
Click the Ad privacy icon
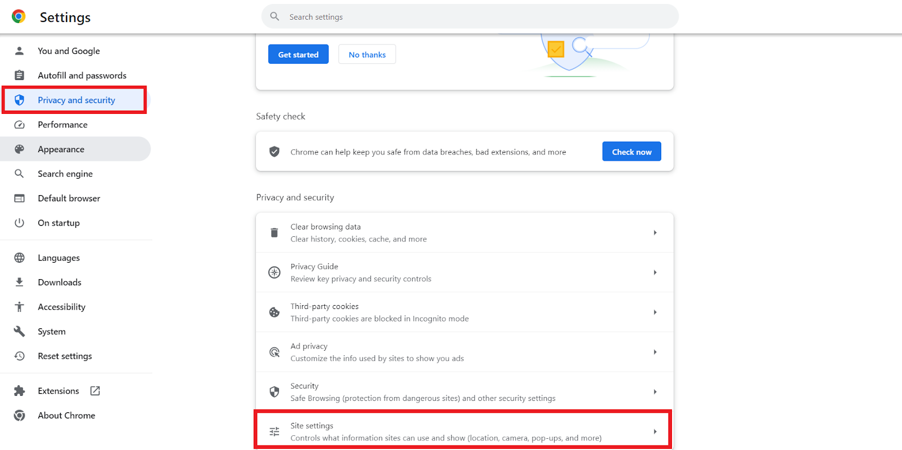[275, 352]
